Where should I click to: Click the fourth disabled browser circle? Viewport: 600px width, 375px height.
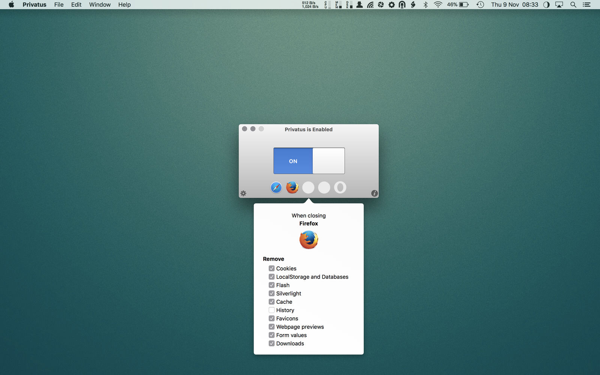tap(324, 187)
